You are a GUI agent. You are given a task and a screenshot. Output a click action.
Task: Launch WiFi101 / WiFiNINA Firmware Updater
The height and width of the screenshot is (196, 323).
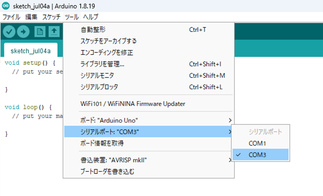[148, 104]
